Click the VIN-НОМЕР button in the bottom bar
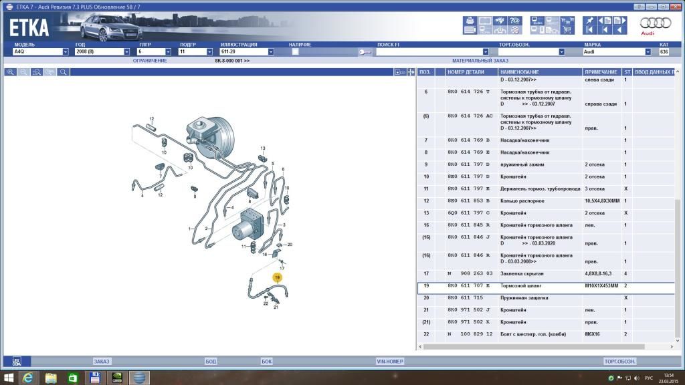The width and height of the screenshot is (685, 385). 390,361
